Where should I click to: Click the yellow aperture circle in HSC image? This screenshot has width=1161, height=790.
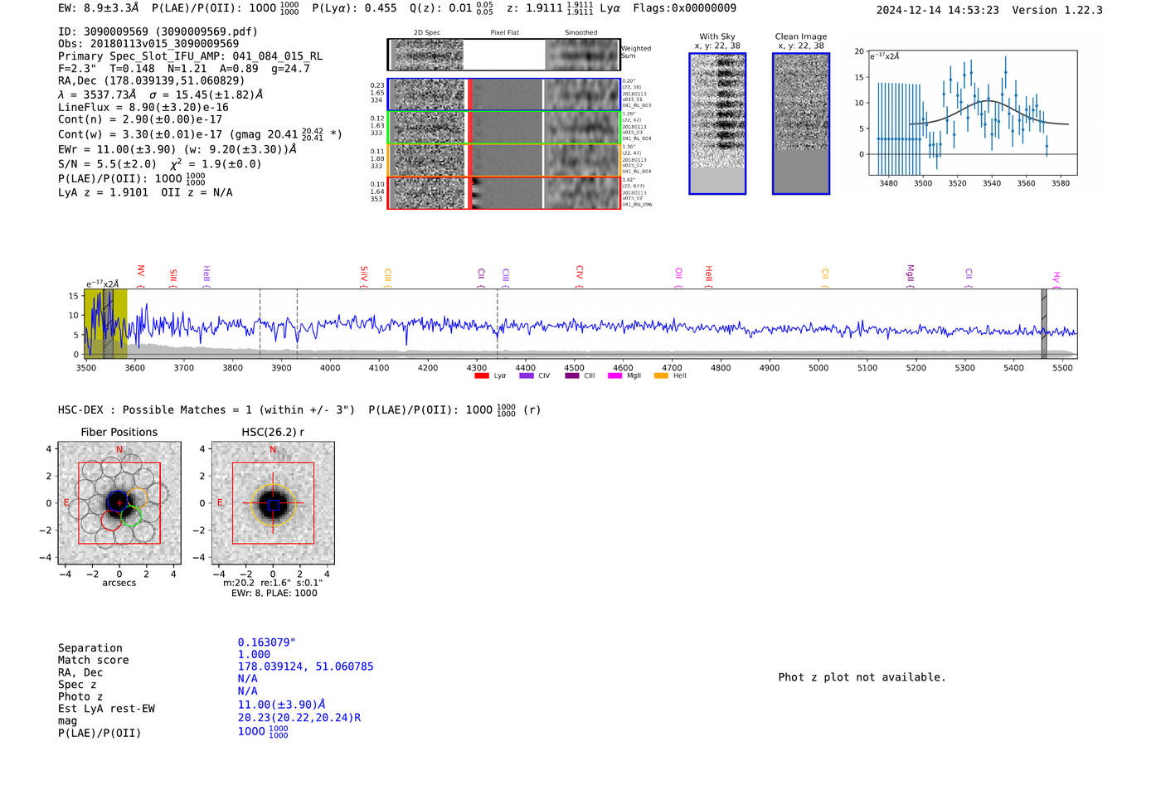pyautogui.click(x=273, y=503)
